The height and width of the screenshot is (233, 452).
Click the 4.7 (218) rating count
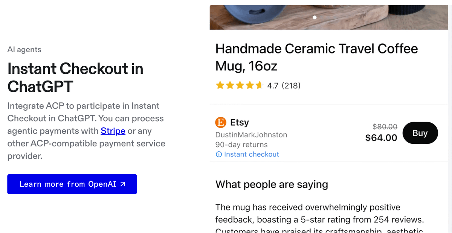[284, 86]
